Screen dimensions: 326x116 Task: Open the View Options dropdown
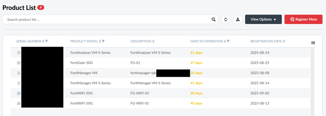click(263, 19)
